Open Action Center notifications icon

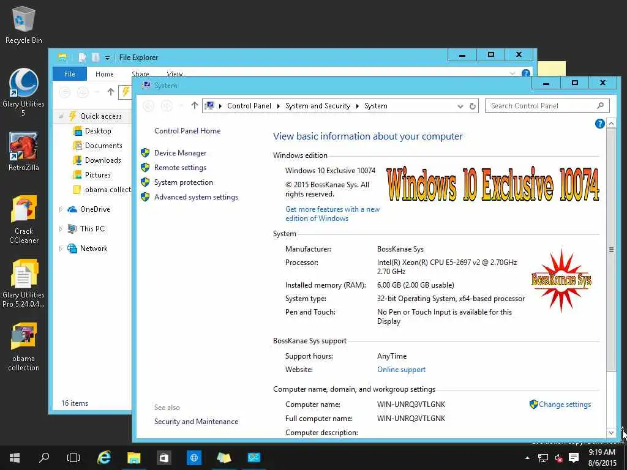coord(574,458)
